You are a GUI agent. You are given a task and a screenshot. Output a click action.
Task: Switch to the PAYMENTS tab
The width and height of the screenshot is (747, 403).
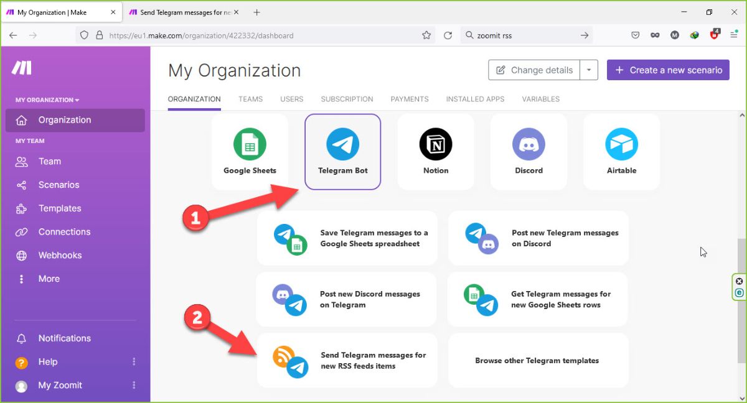pyautogui.click(x=410, y=99)
